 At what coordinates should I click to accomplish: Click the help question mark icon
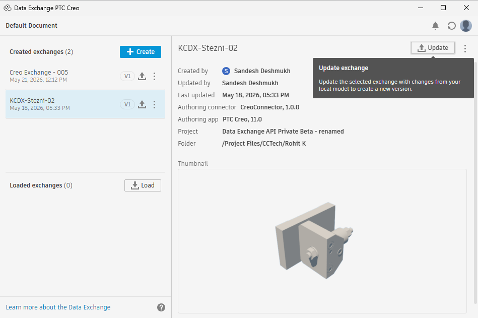click(161, 307)
